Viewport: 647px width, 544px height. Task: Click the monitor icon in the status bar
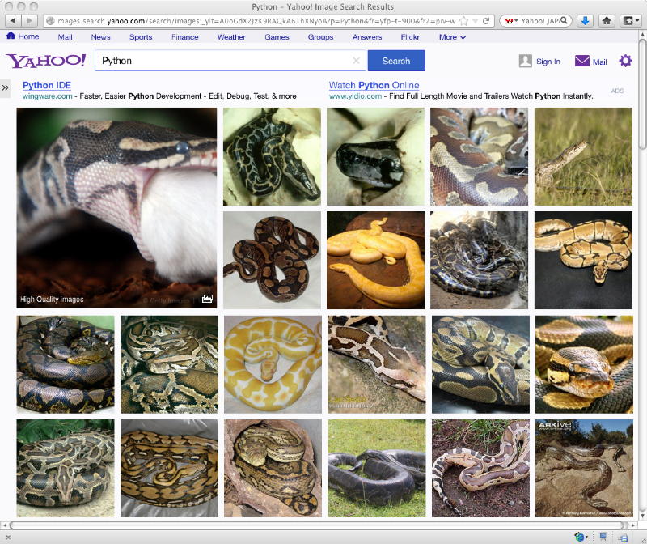point(603,537)
